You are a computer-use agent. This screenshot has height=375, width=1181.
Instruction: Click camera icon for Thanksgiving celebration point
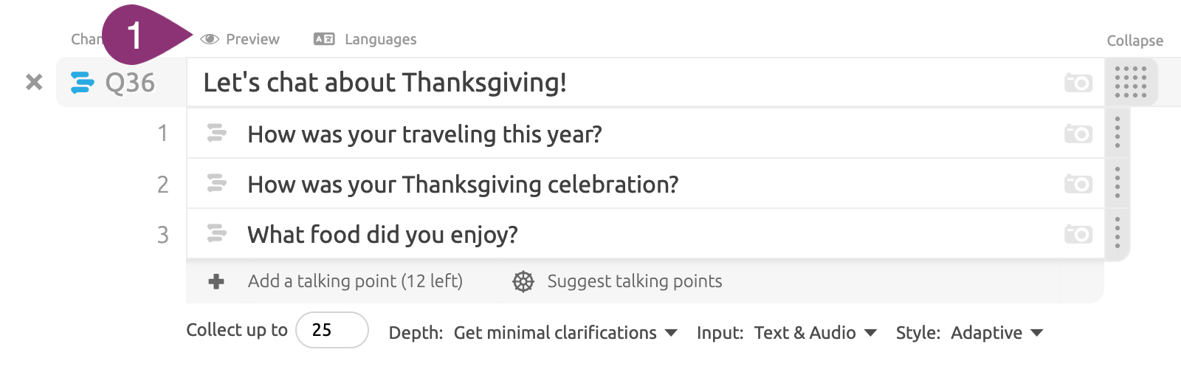coord(1078,184)
